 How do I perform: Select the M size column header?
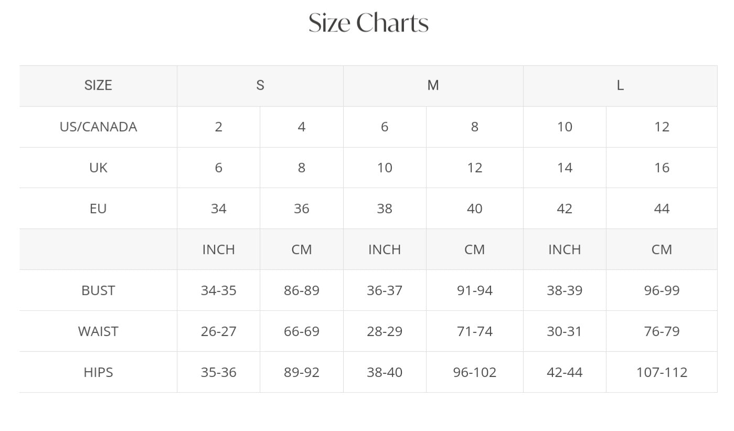(433, 86)
